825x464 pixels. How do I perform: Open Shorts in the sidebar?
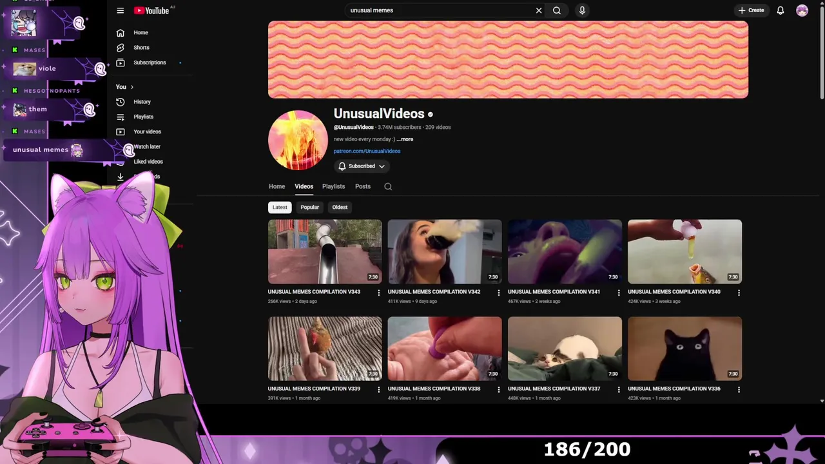tap(141, 48)
